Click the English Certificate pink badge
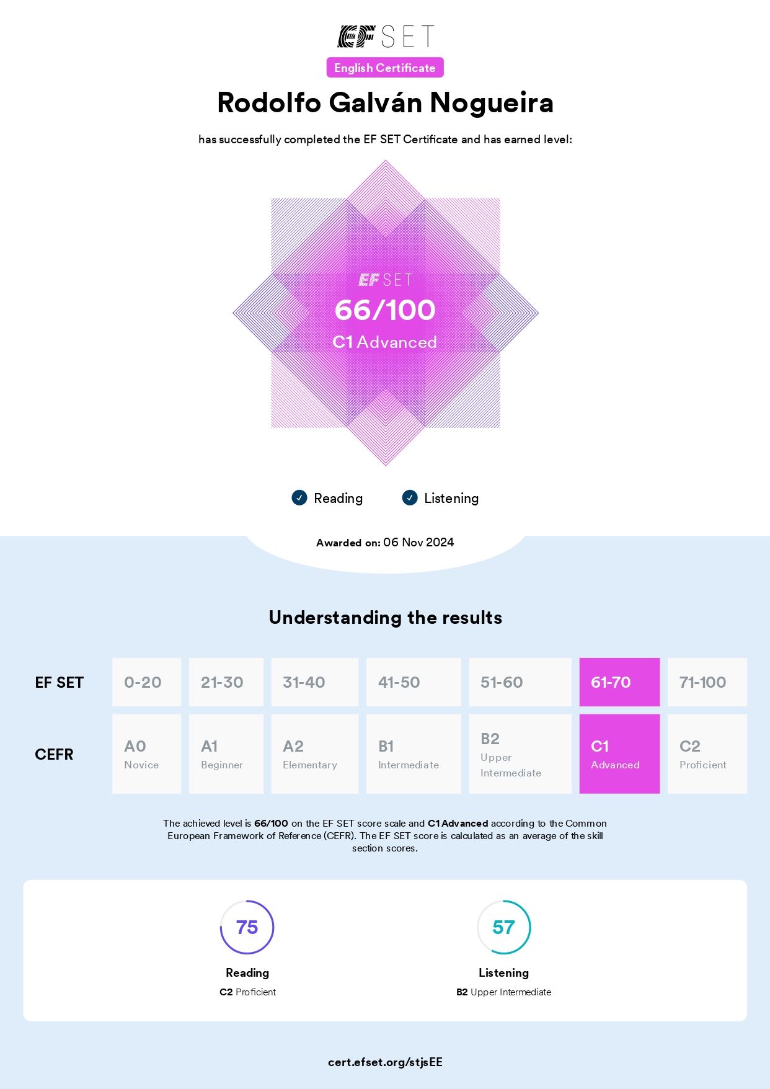Image resolution: width=770 pixels, height=1089 pixels. [385, 68]
